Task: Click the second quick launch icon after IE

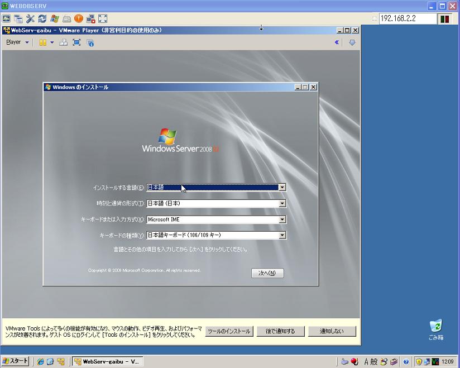Action: [x=50, y=361]
